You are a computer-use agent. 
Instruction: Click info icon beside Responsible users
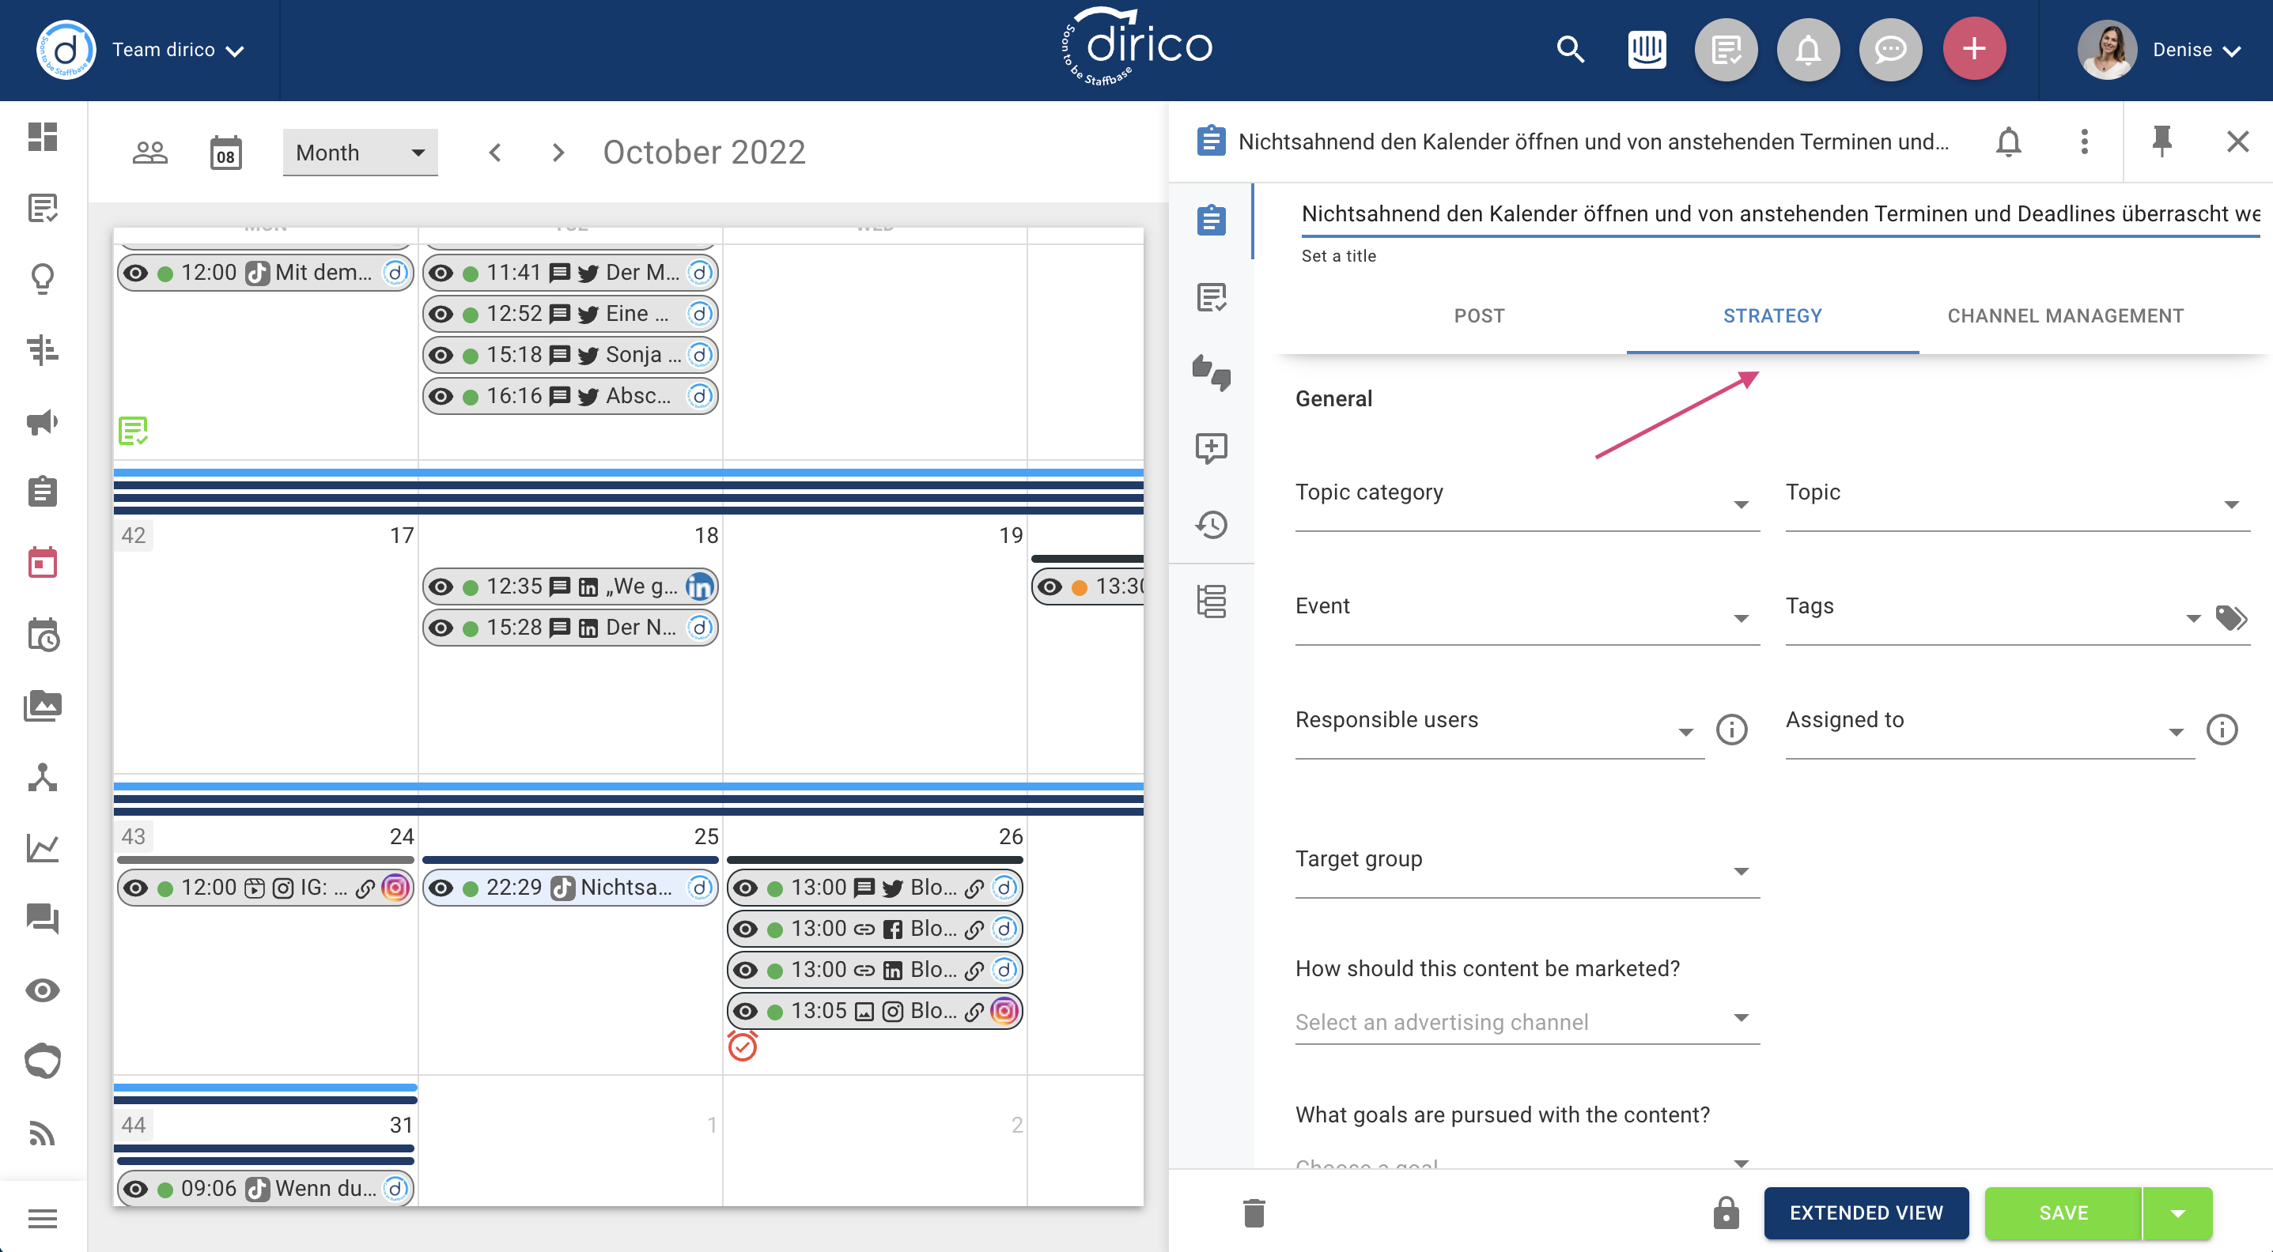(x=1731, y=730)
